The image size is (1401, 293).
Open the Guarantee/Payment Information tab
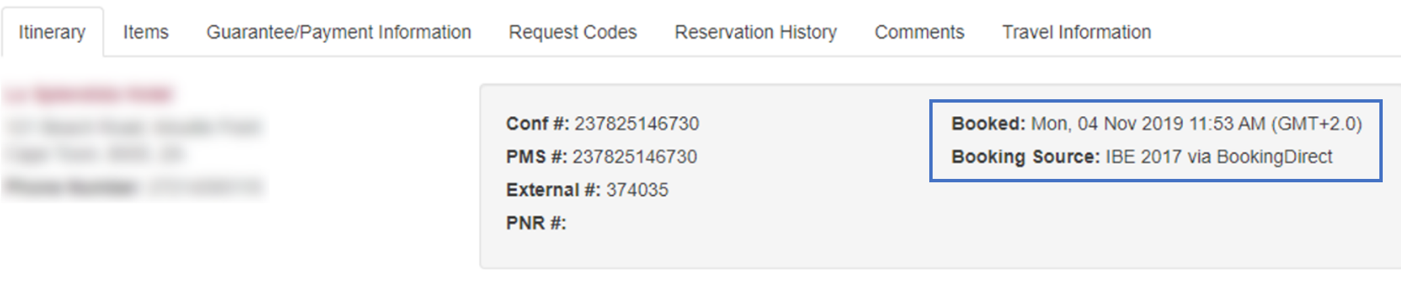338,32
